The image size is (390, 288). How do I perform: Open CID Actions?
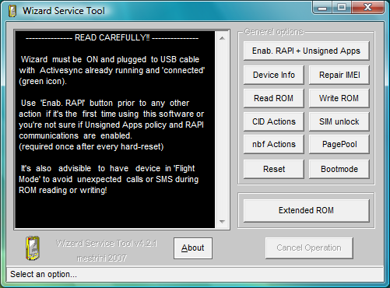tap(274, 121)
